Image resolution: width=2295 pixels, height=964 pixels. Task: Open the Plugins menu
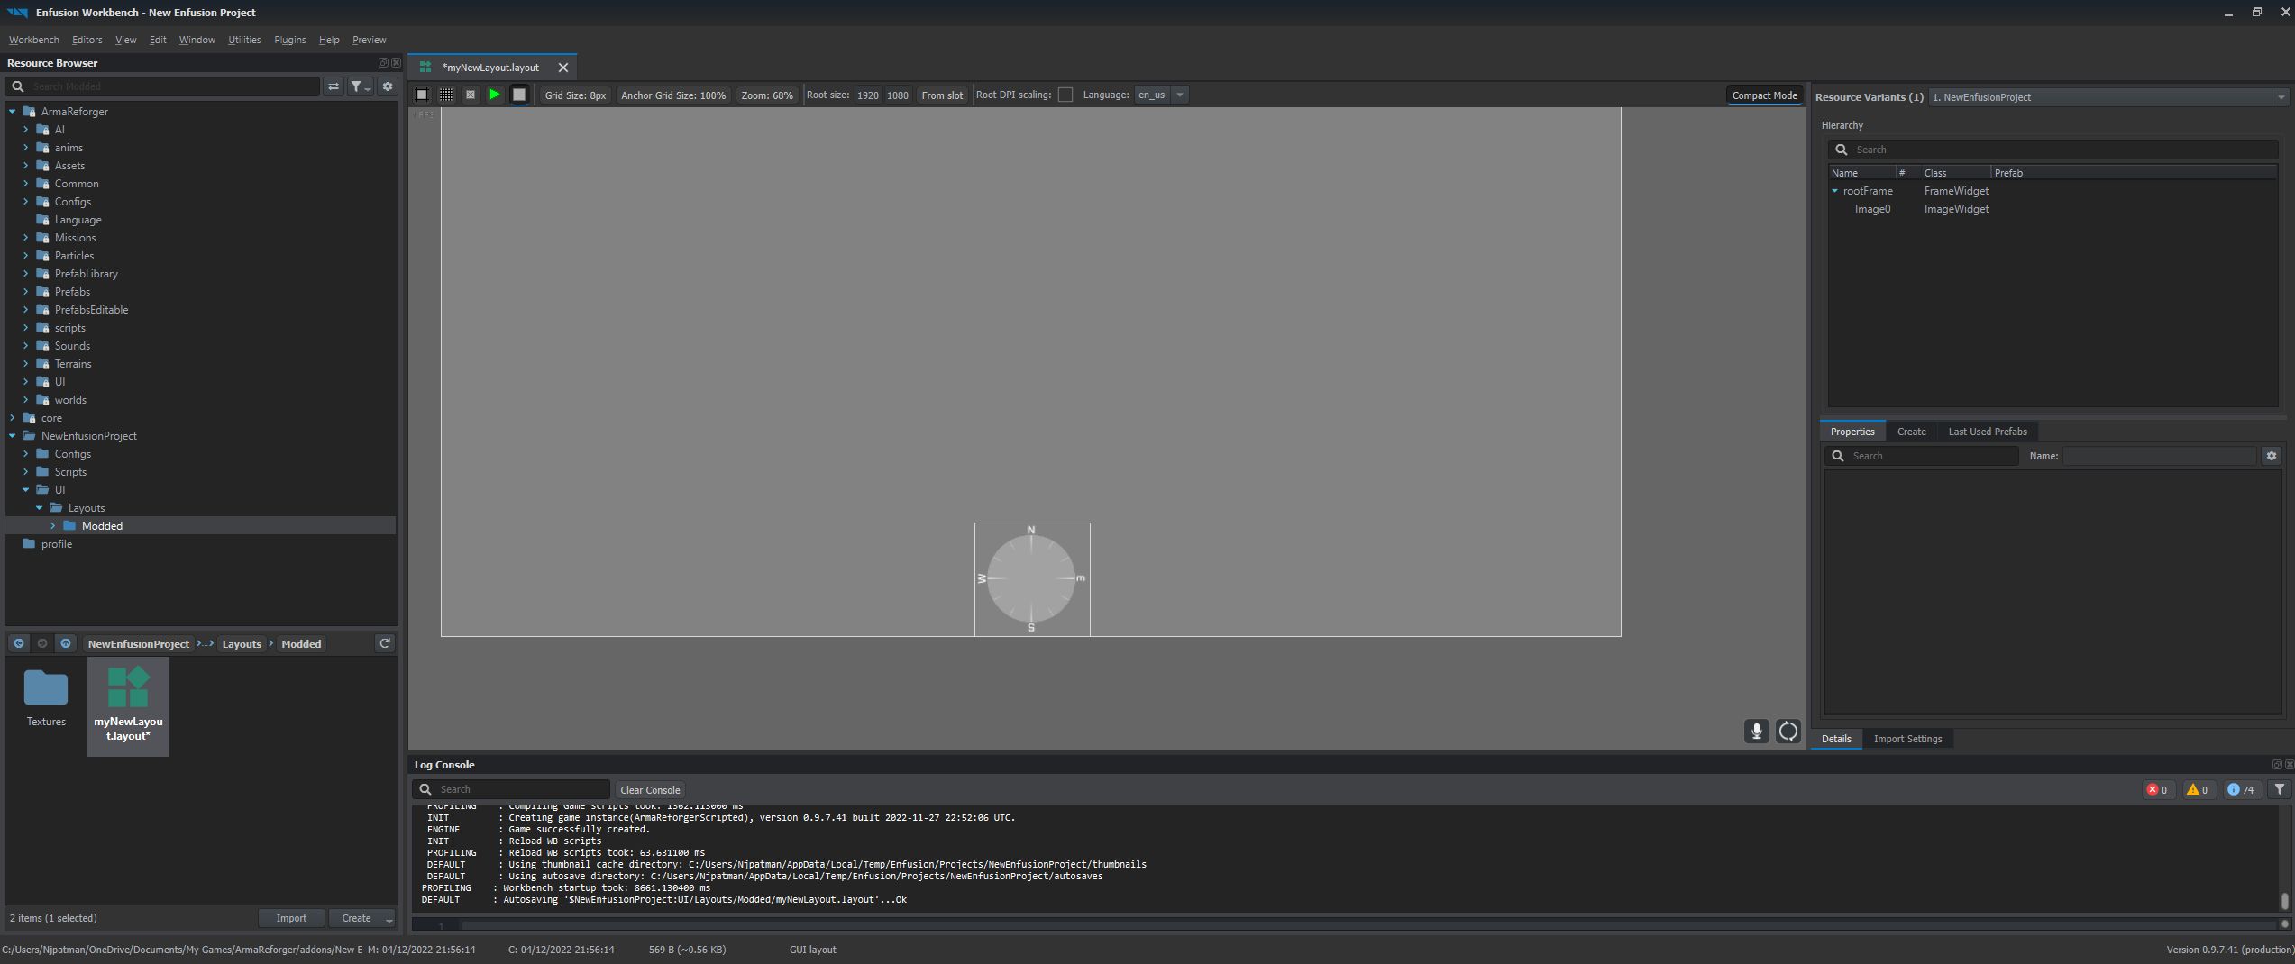(x=289, y=40)
